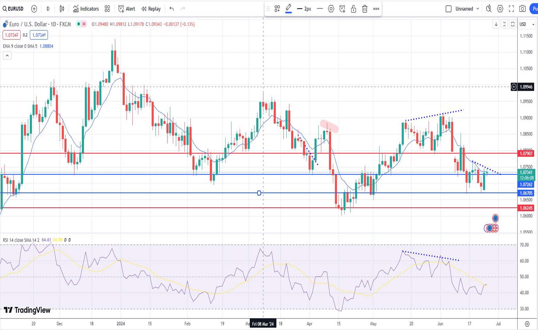Take a chart snapshot with camera icon
This screenshot has height=330, width=538.
(x=522, y=9)
